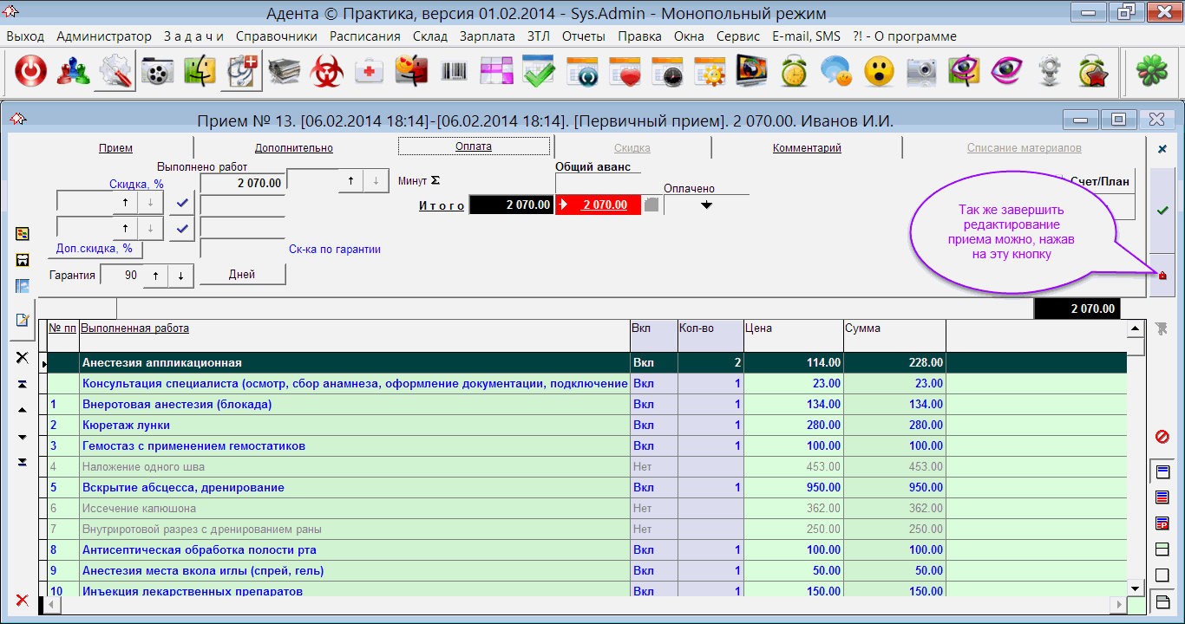The height and width of the screenshot is (624, 1185).
Task: Open the first aid kit icon
Action: pyautogui.click(x=370, y=73)
